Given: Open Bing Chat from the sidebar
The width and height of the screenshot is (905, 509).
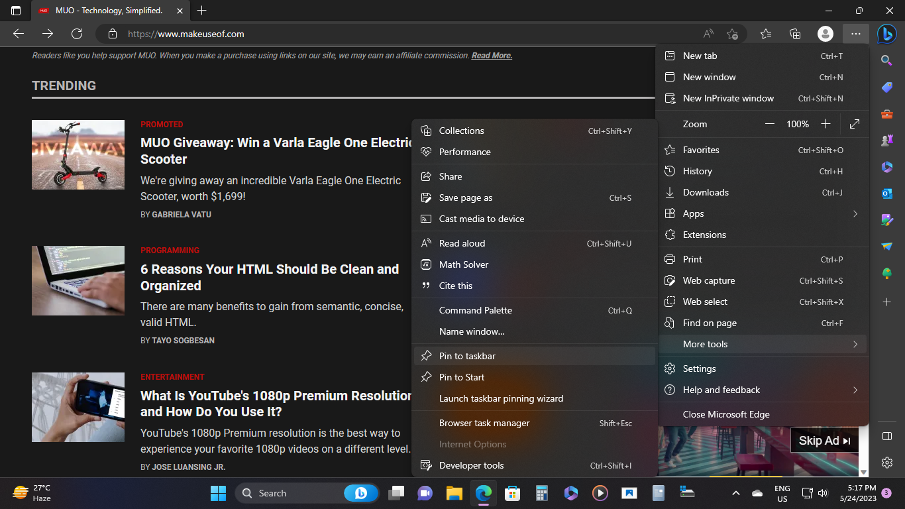Looking at the screenshot, I should 887,34.
